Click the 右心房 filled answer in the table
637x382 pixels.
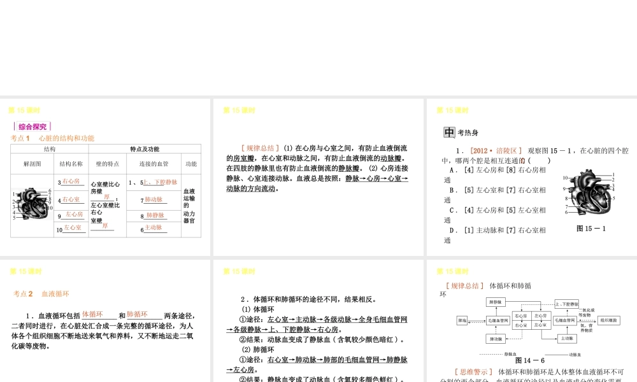point(71,181)
